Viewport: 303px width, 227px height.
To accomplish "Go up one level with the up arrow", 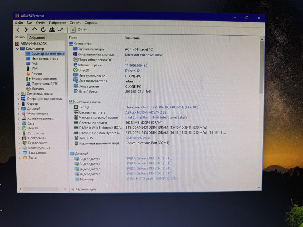I will pyautogui.click(x=35, y=29).
